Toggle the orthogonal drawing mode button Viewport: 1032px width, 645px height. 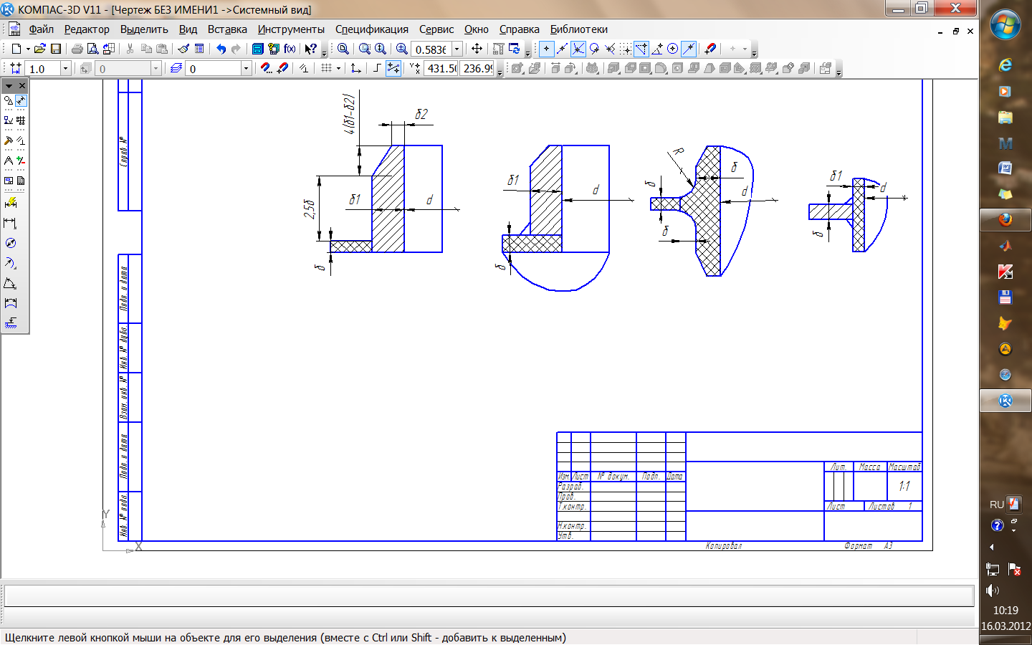pos(377,68)
